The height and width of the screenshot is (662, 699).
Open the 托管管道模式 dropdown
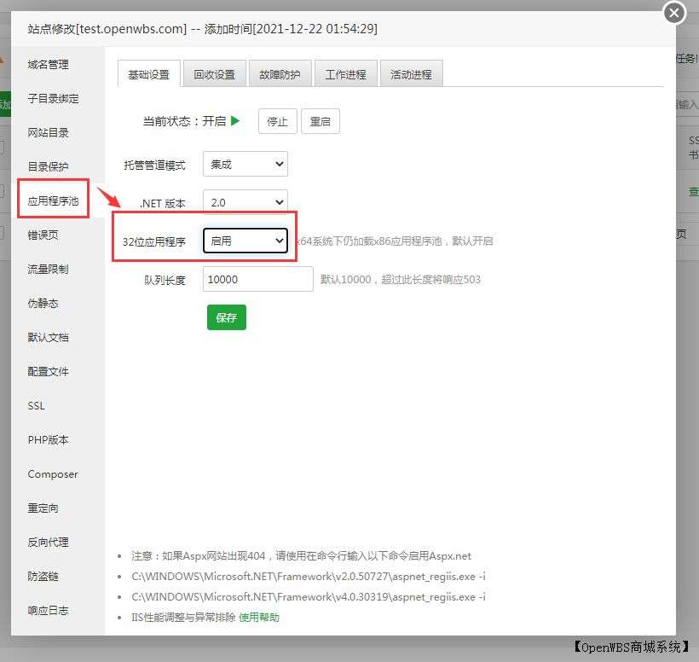(x=245, y=164)
